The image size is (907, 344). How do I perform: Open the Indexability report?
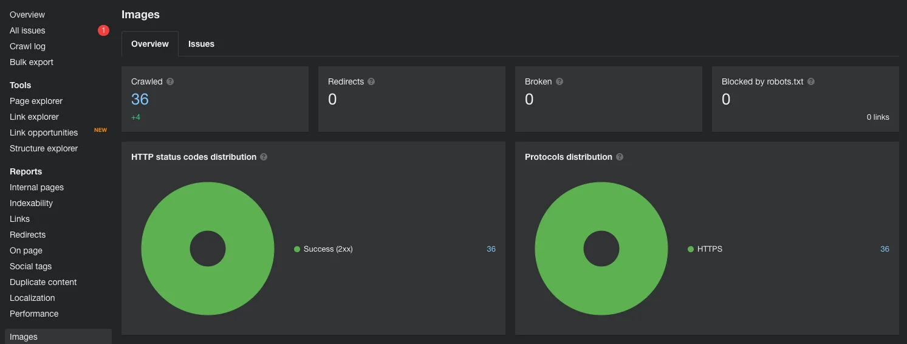pyautogui.click(x=31, y=203)
